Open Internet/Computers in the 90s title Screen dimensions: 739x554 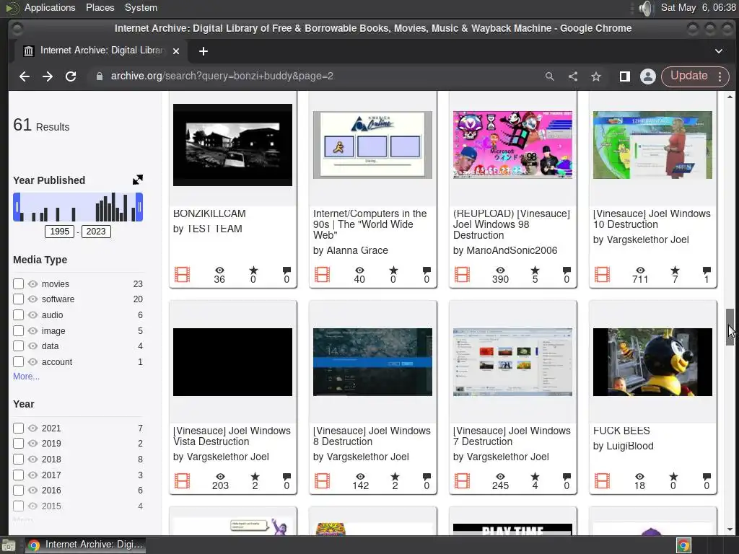[370, 224]
